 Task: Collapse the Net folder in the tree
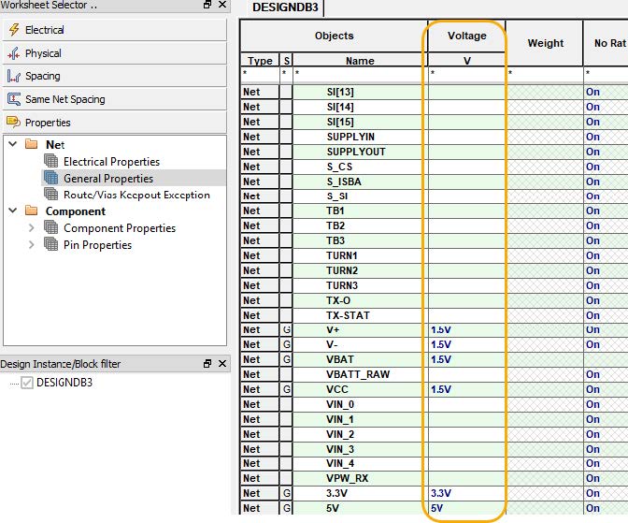pyautogui.click(x=13, y=143)
